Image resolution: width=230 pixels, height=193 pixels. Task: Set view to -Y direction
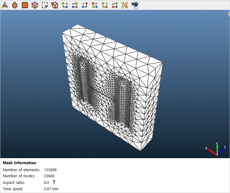tap(85, 5)
